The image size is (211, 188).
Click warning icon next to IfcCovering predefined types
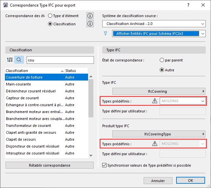pos(155,101)
